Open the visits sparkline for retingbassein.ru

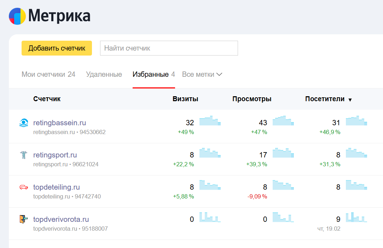(210, 121)
